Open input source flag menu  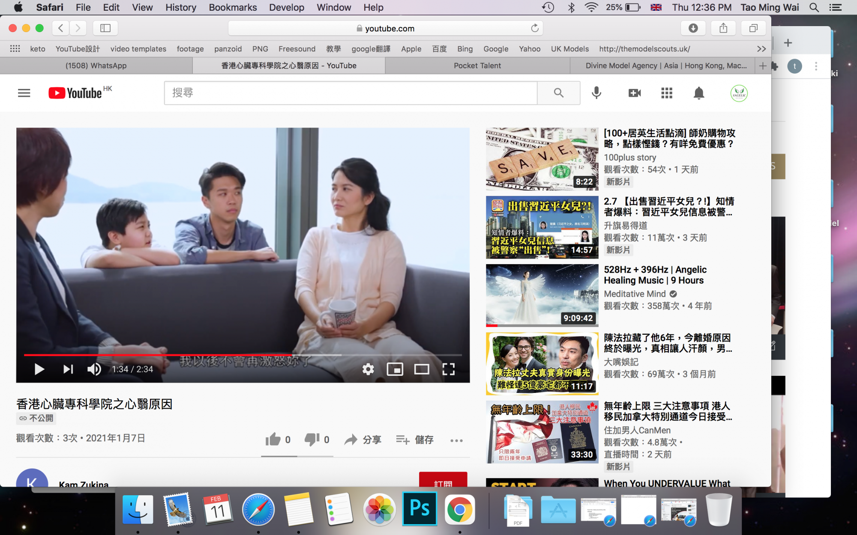click(656, 7)
